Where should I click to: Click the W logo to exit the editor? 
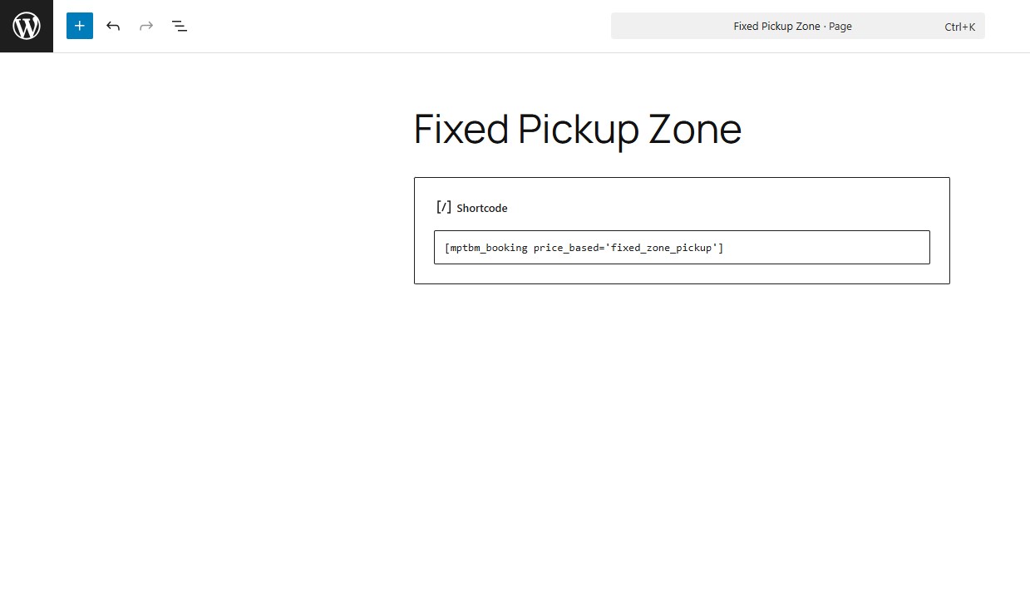pyautogui.click(x=26, y=26)
